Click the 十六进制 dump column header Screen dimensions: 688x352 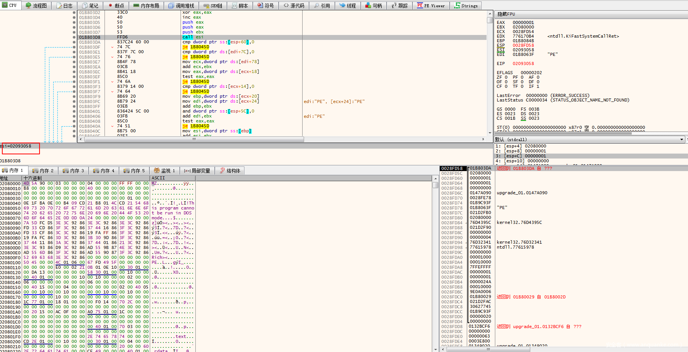pyautogui.click(x=33, y=178)
